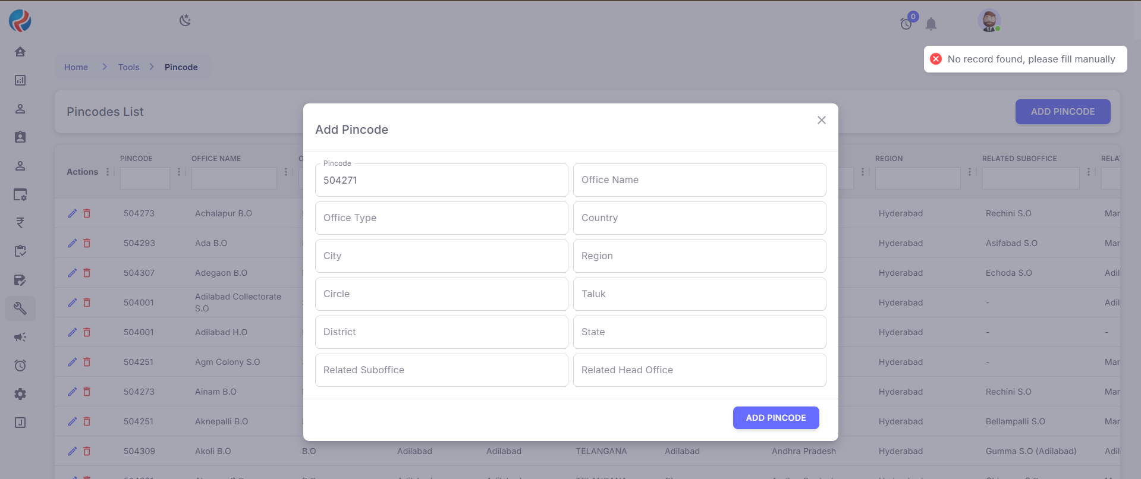Open the user avatar profile menu
This screenshot has height=479, width=1141.
tap(989, 21)
